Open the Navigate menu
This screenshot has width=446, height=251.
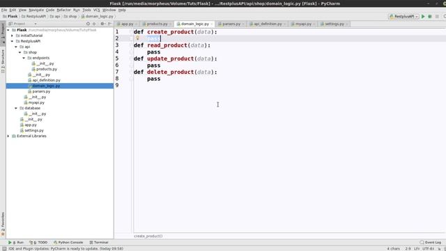36,10
